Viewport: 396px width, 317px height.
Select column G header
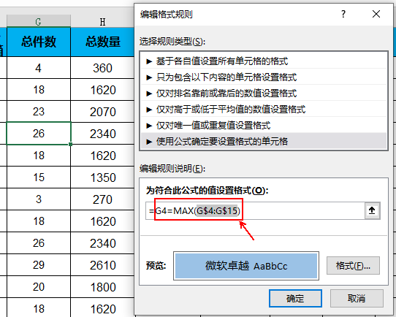pyautogui.click(x=39, y=21)
